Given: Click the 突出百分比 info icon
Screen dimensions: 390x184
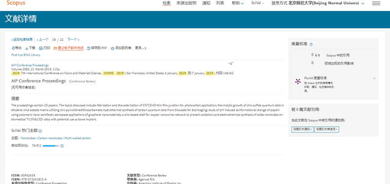Looking at the screenshot, I should tap(62, 146).
